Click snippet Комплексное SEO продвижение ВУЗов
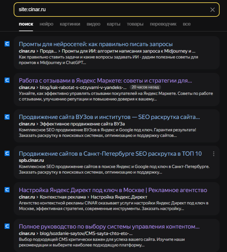 coord(107,133)
